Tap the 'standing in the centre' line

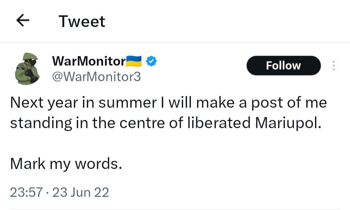point(166,123)
